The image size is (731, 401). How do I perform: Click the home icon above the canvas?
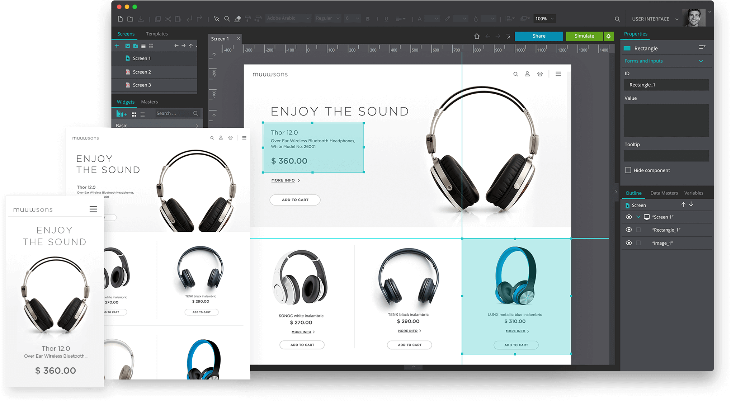(477, 36)
